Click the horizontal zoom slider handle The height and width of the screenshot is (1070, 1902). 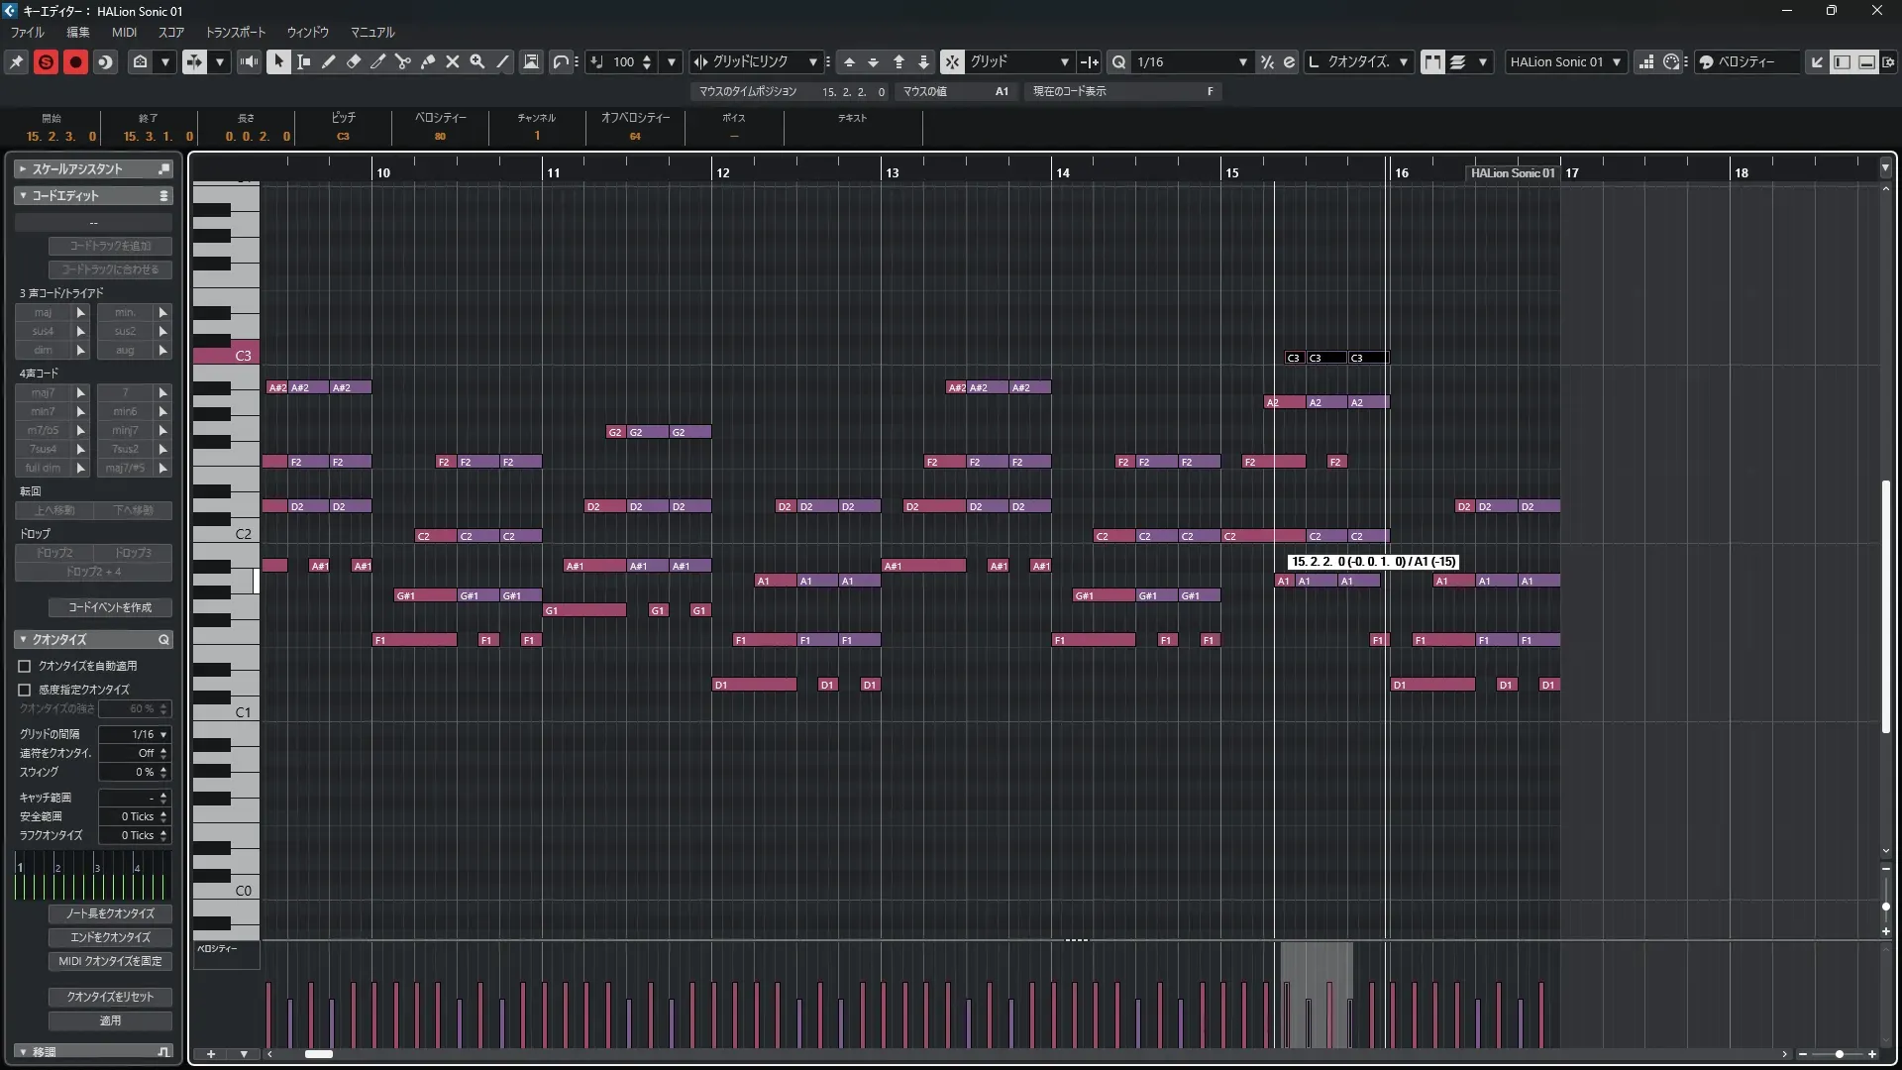(x=1839, y=1054)
